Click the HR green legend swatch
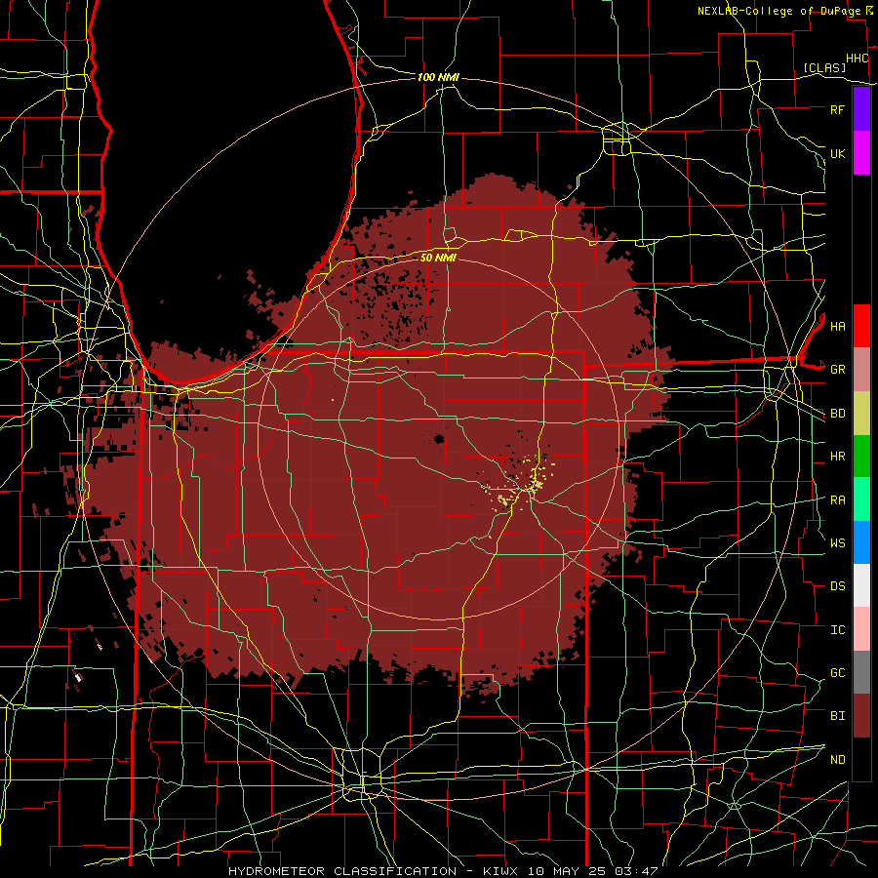This screenshot has height=878, width=878. pos(861,457)
